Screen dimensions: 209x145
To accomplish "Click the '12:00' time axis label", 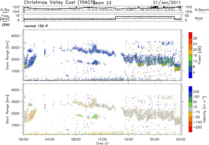I will click(x=102, y=140).
